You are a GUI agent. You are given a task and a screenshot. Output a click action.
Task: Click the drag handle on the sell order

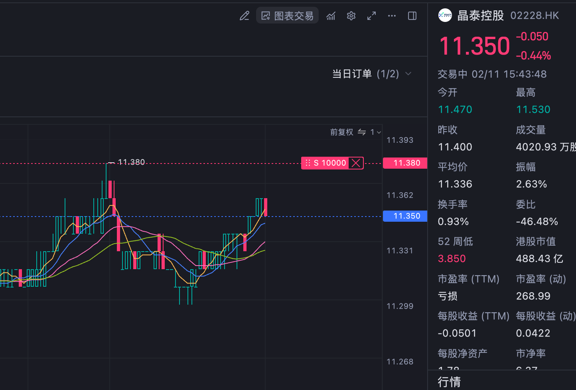tap(308, 163)
